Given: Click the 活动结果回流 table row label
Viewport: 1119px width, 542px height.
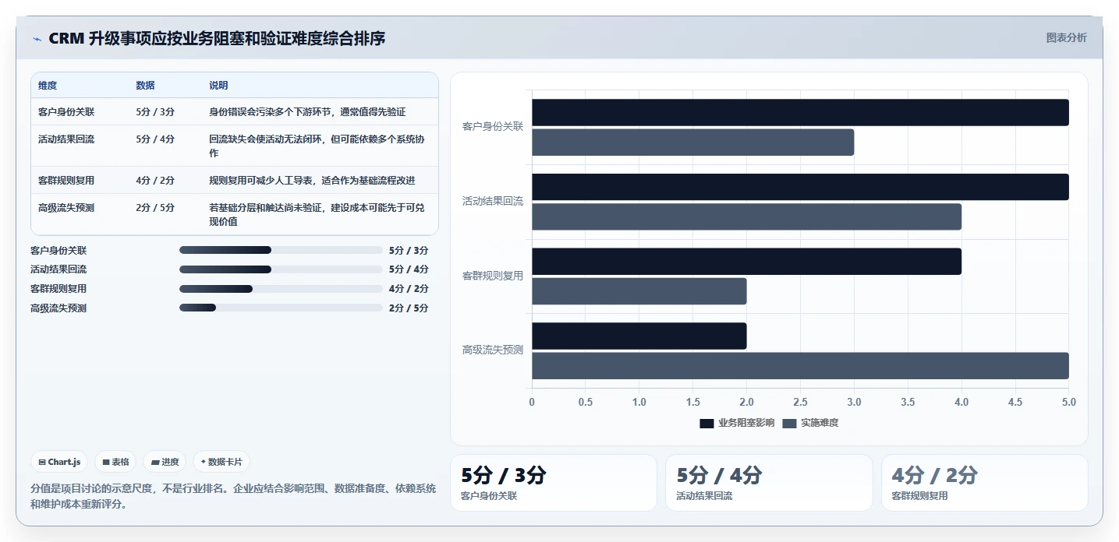Looking at the screenshot, I should pyautogui.click(x=66, y=139).
